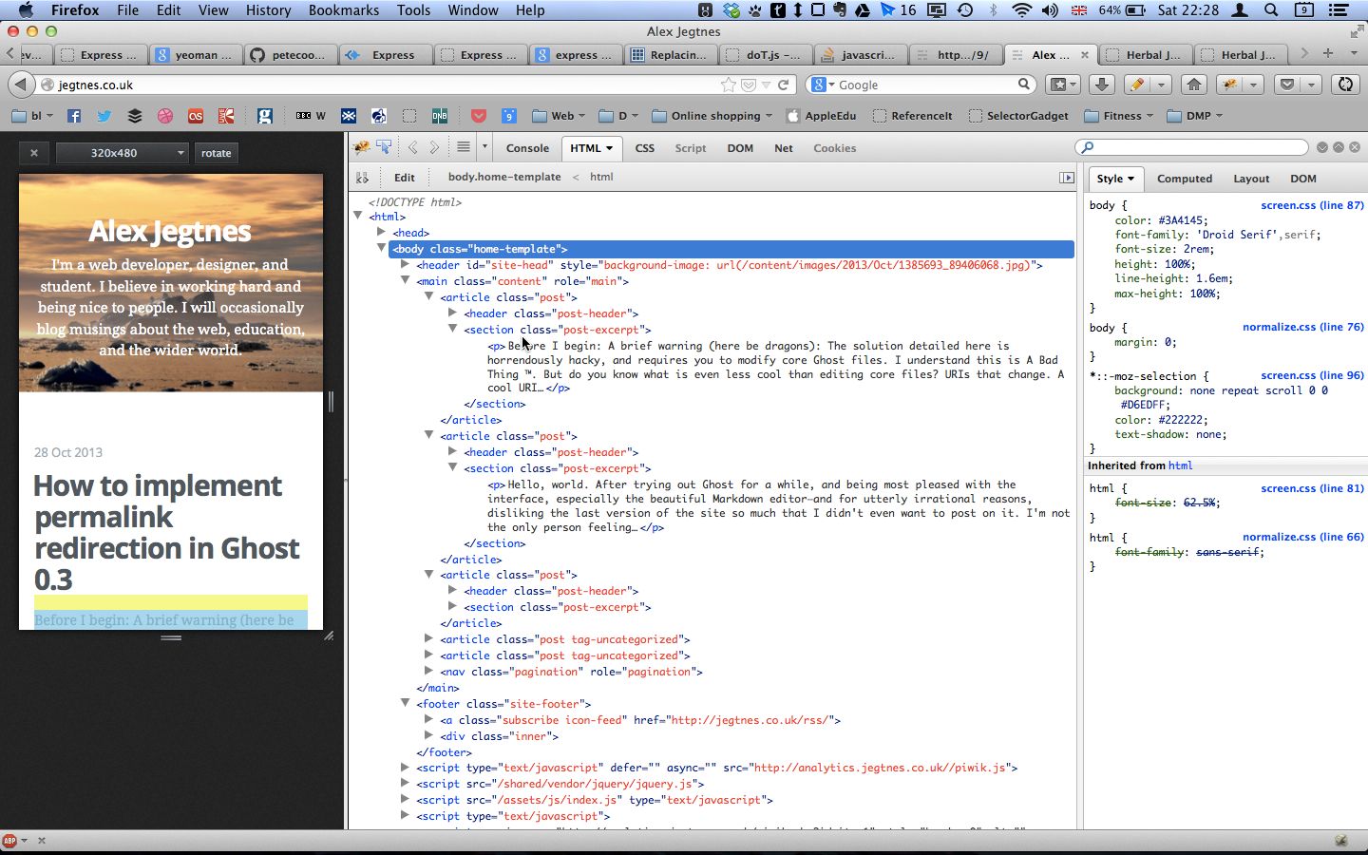
Task: Click the Firefox back button
Action: [x=21, y=85]
